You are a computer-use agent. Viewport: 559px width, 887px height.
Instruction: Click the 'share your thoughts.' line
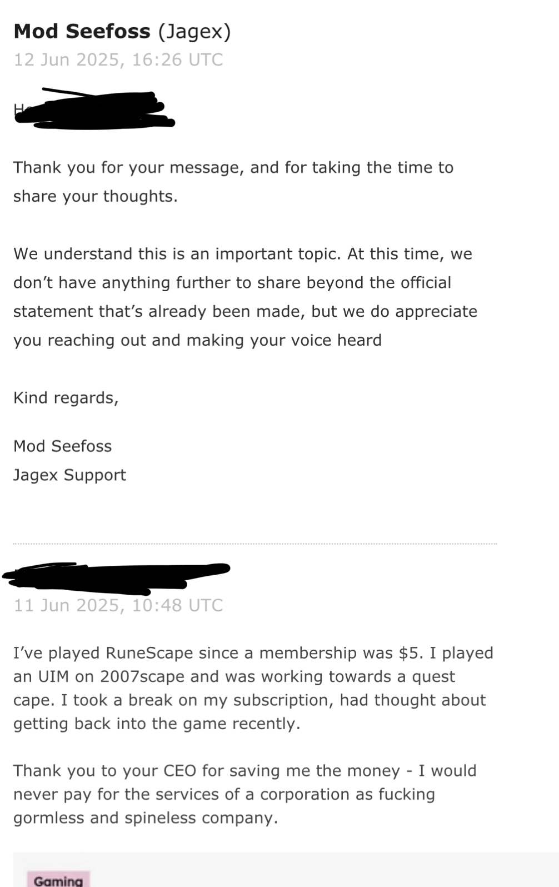coord(95,196)
